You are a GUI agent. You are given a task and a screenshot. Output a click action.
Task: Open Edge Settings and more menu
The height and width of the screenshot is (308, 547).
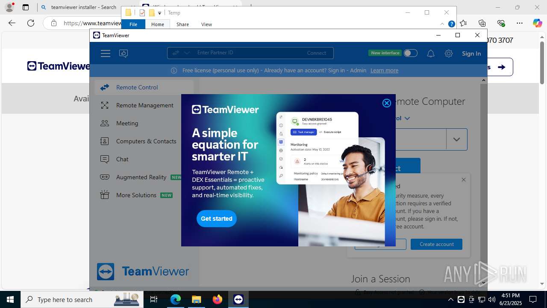[519, 23]
